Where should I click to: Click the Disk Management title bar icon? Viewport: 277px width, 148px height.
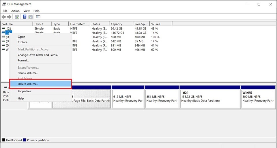coord(4,4)
